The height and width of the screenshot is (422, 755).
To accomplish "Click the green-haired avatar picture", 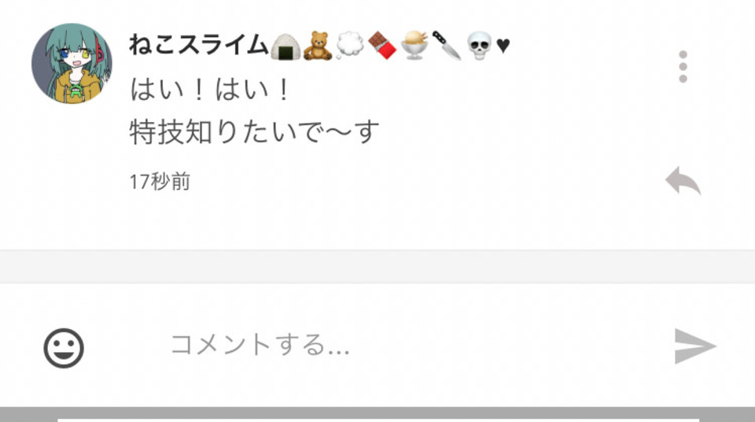I will pos(72,63).
